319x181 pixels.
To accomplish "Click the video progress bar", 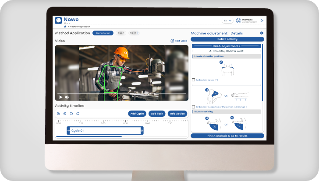I will tap(122, 94).
